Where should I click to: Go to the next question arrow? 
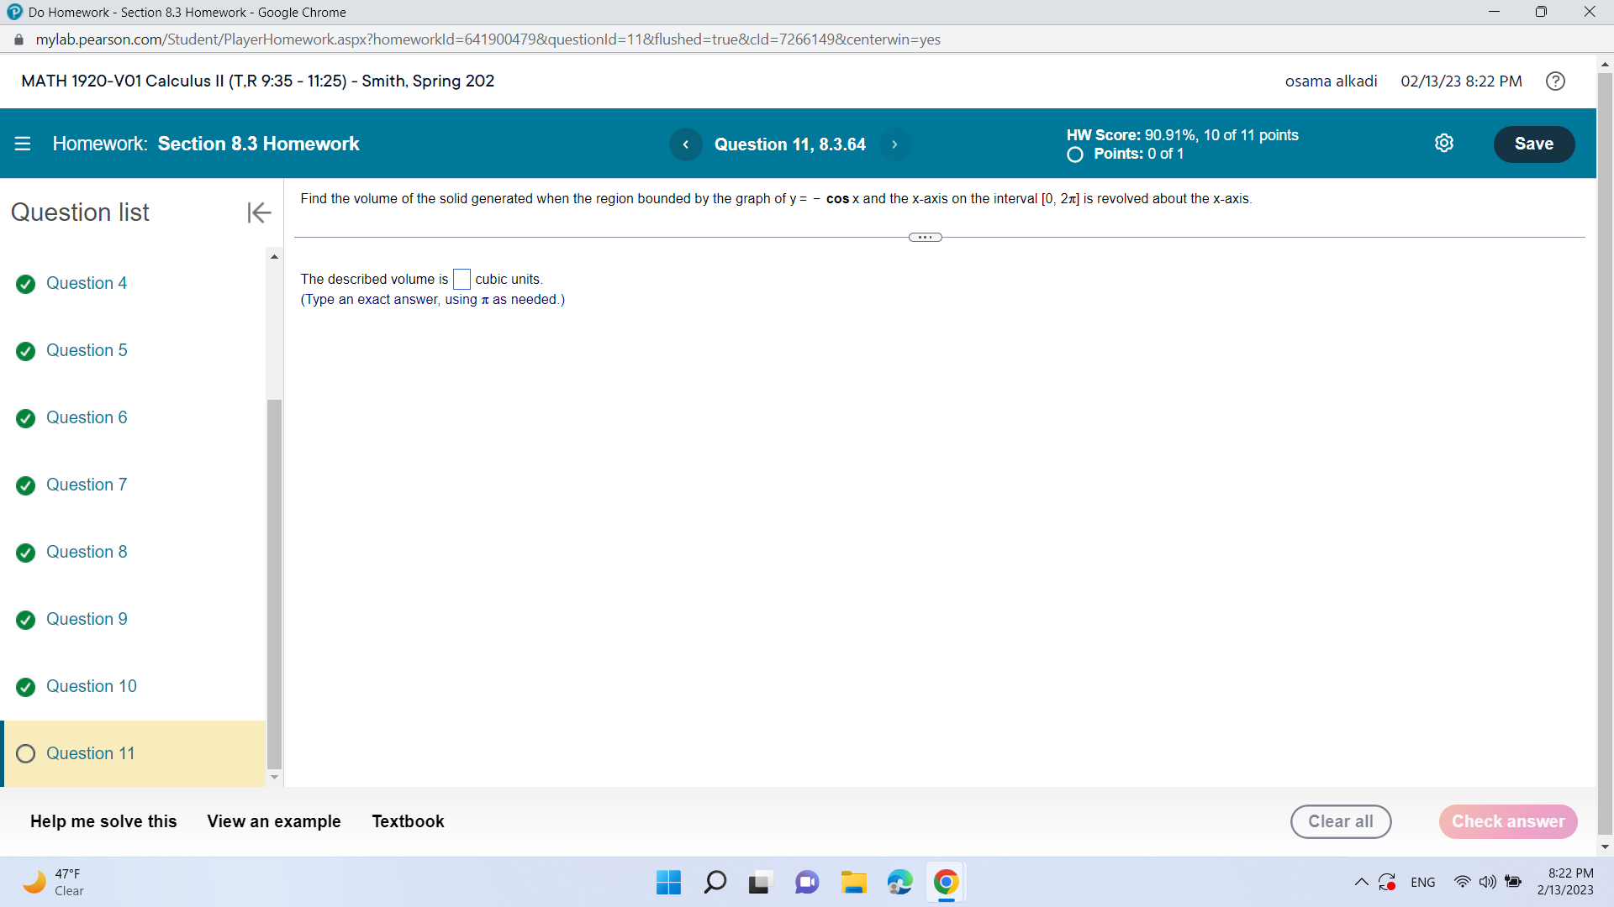tap(894, 144)
